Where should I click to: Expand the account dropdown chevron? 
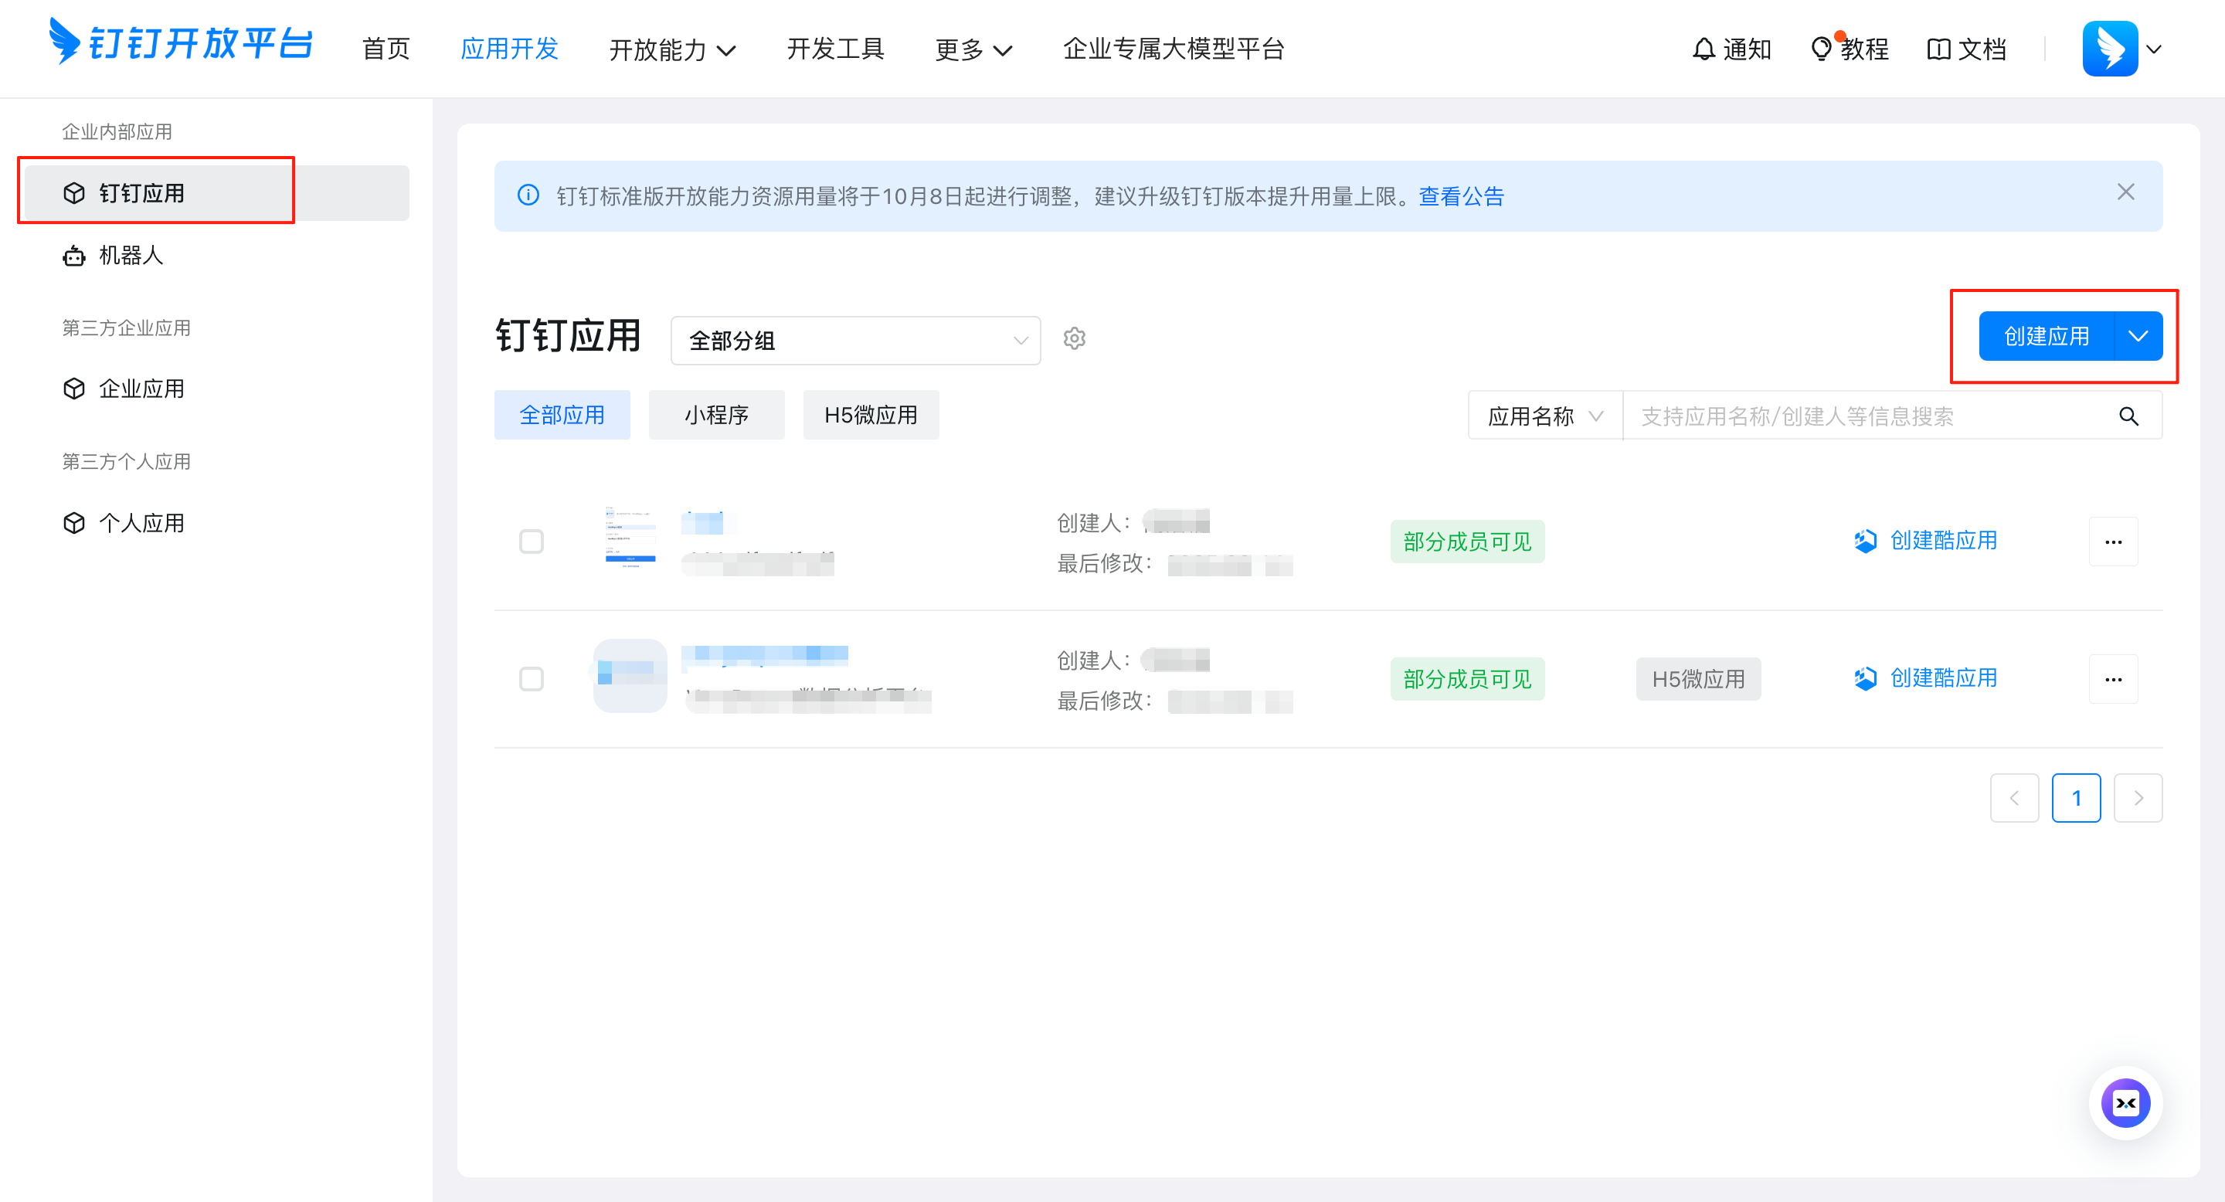point(2153,49)
